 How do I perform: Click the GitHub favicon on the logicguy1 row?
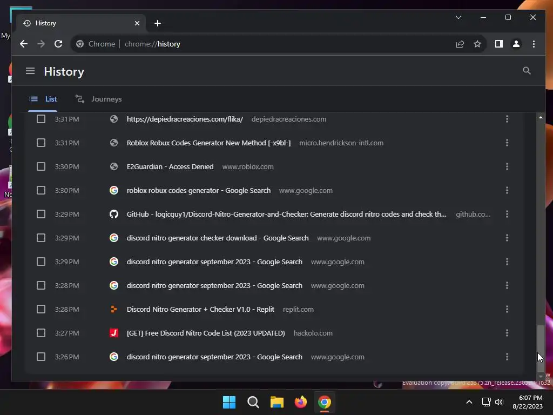click(x=113, y=214)
